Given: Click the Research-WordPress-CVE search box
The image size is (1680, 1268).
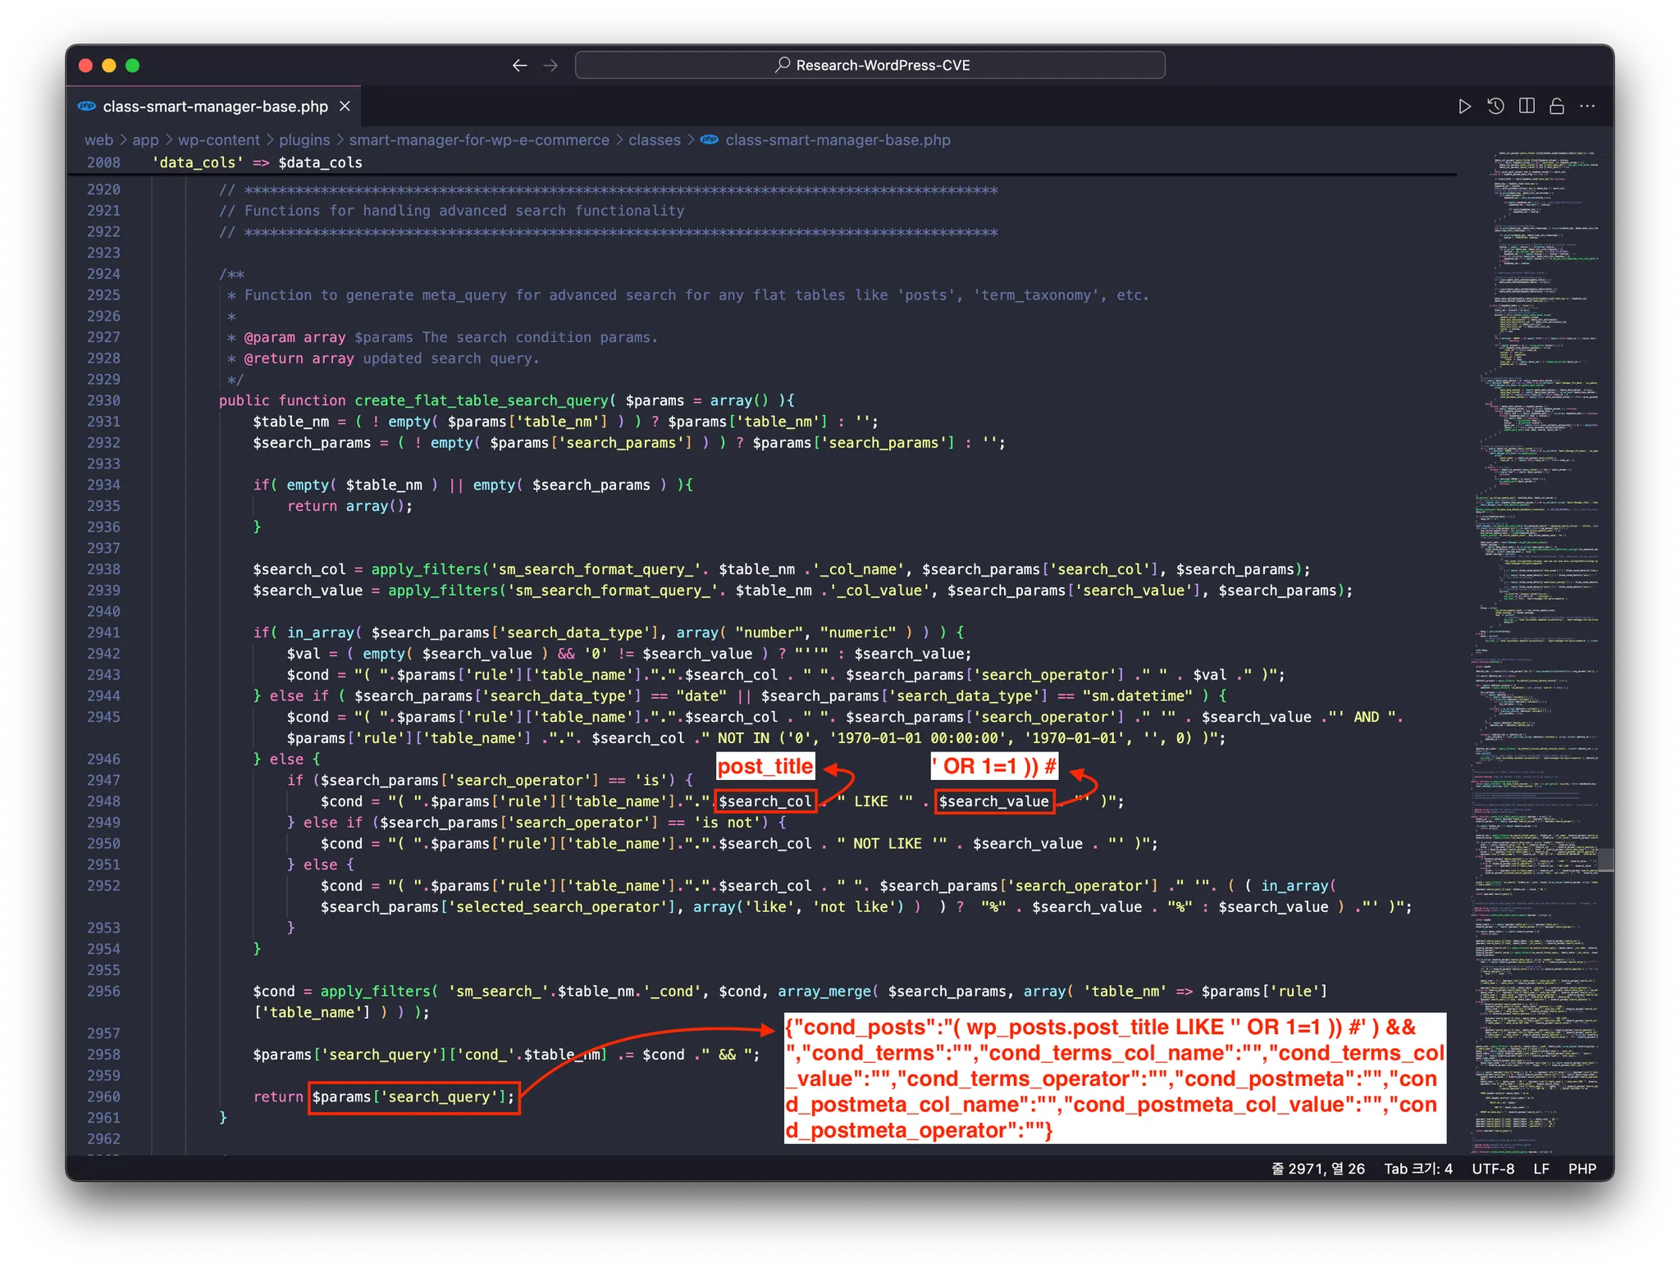Looking at the screenshot, I should (x=870, y=66).
